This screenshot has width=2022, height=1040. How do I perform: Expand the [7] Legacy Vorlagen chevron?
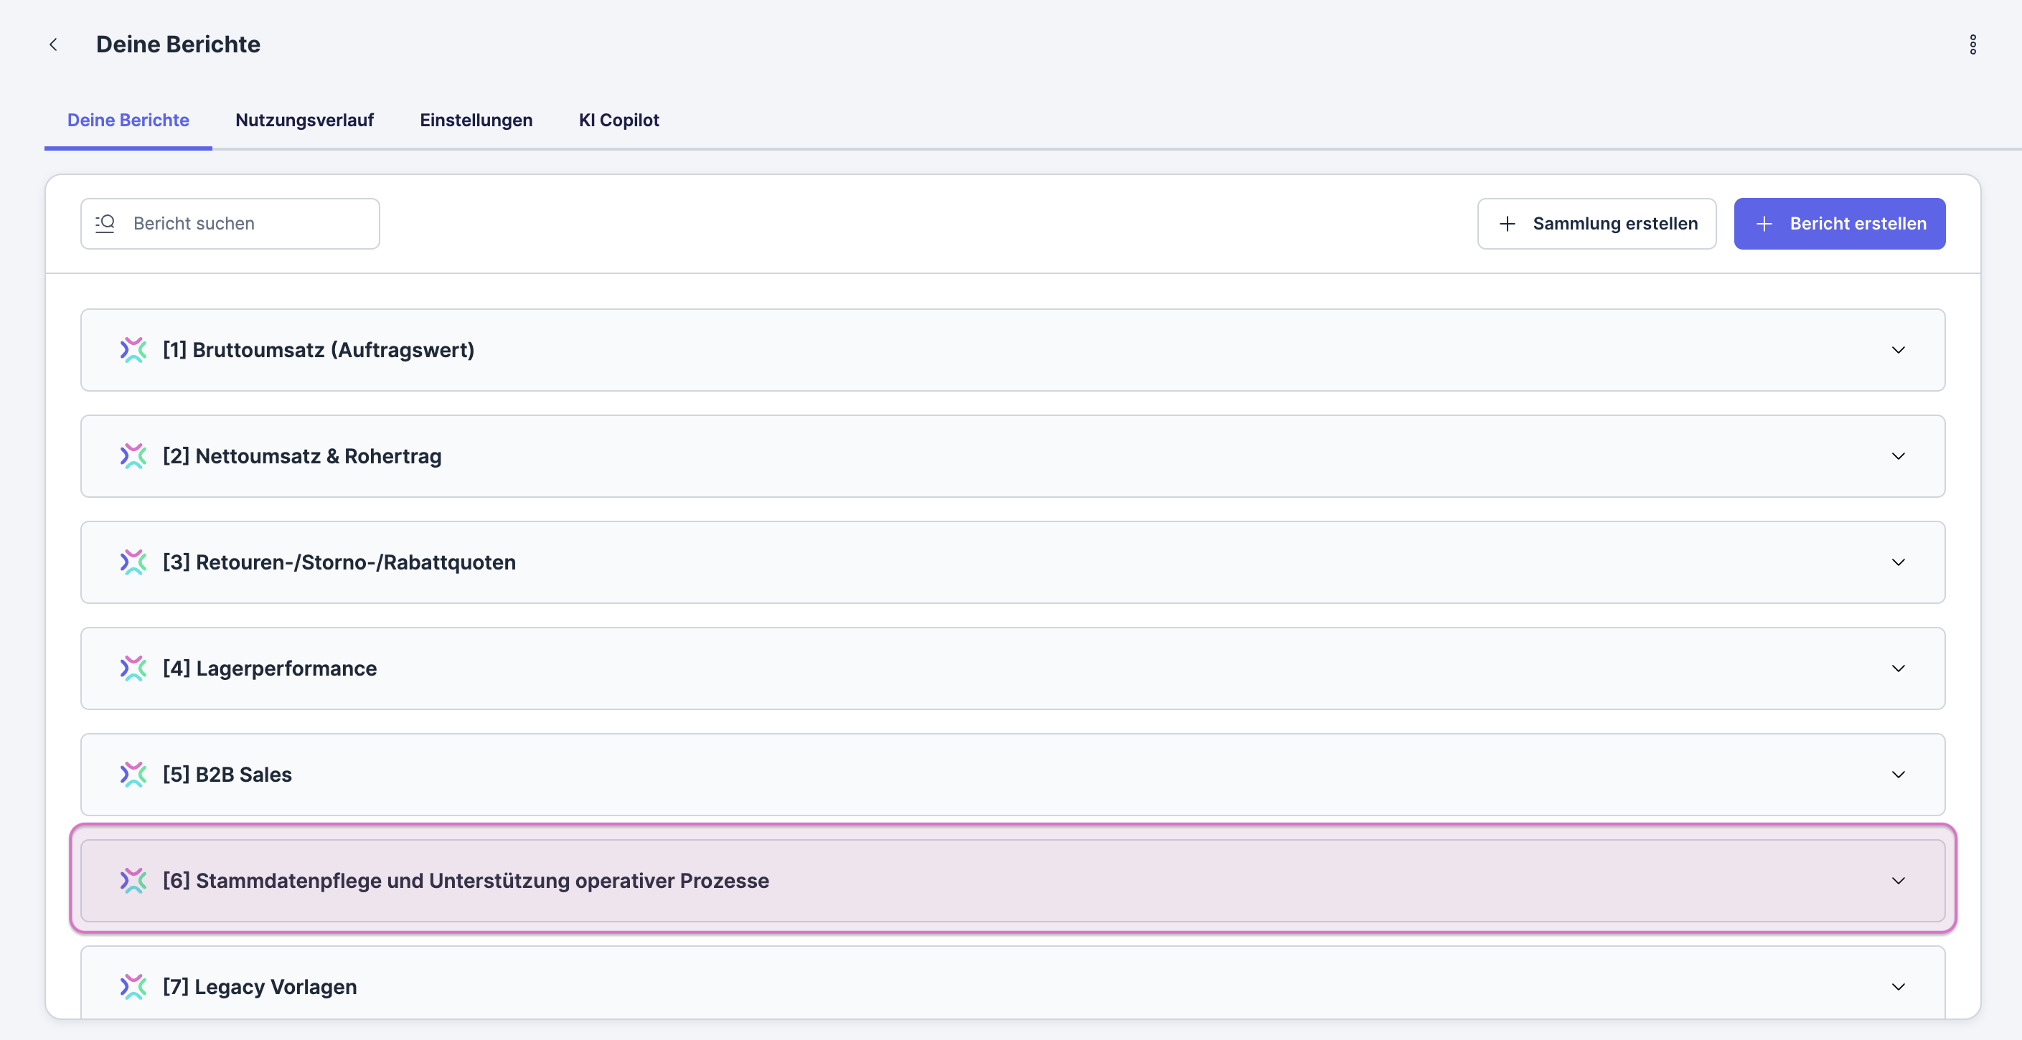coord(1898,987)
